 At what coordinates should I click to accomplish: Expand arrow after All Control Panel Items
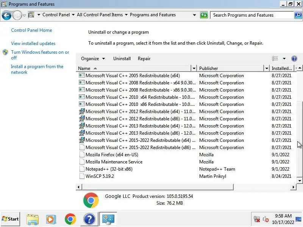[126, 15]
